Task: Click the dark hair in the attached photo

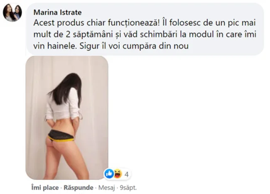Action: point(68,88)
